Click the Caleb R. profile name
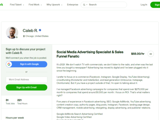 pyautogui.click(x=30, y=31)
